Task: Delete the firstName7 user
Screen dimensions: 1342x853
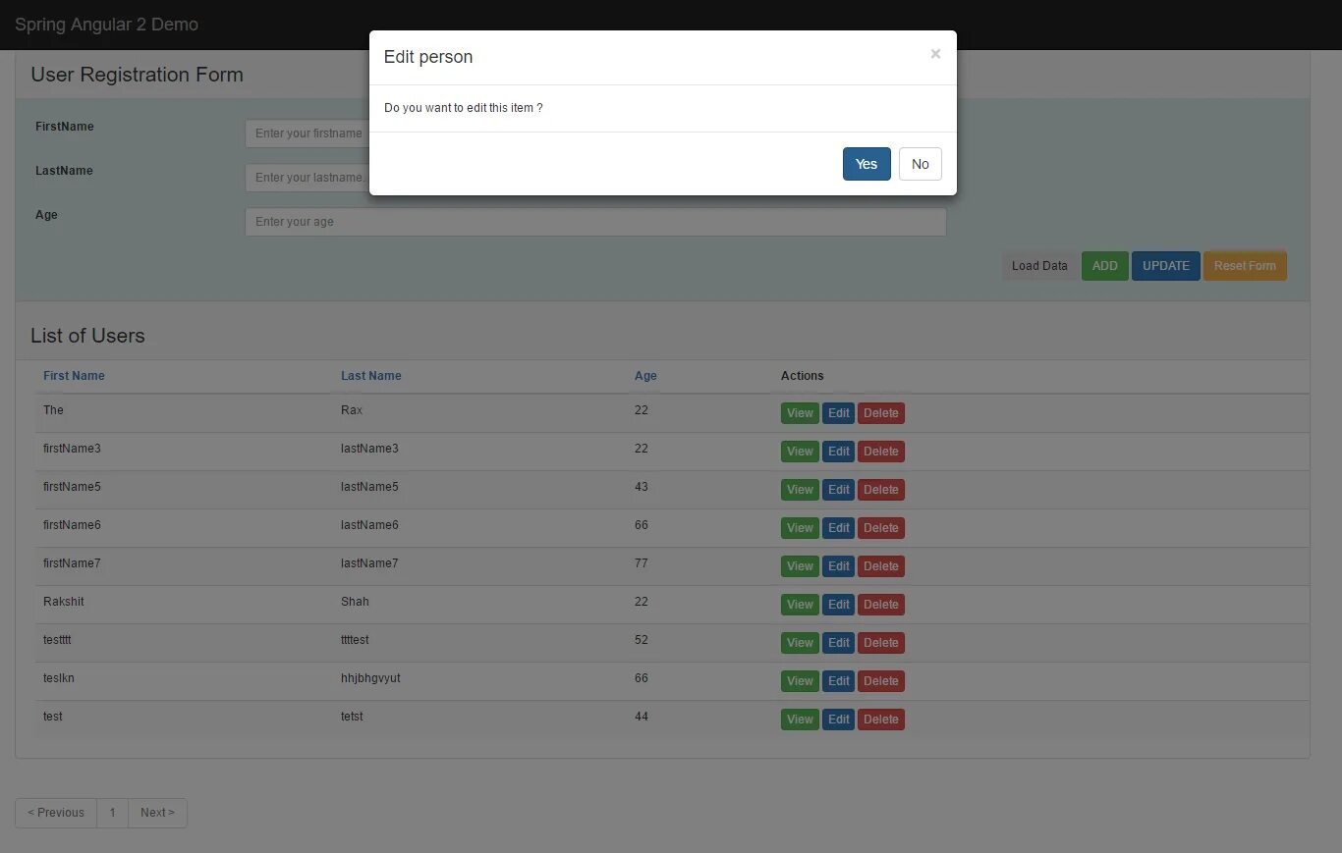Action: point(881,566)
